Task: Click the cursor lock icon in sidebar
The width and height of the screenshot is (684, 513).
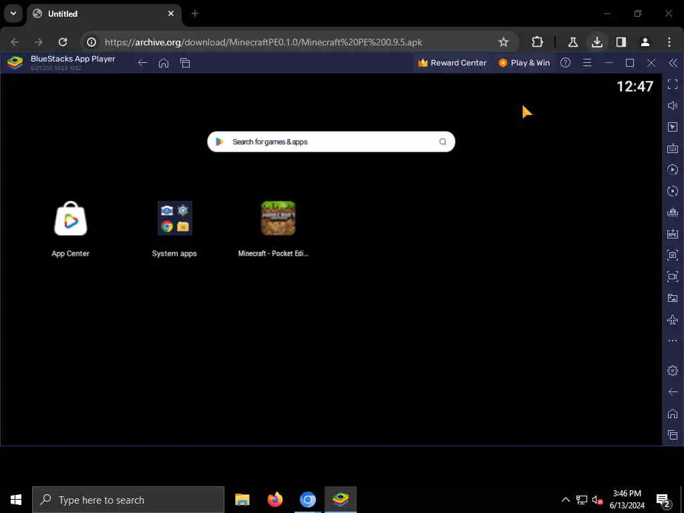Action: (673, 127)
